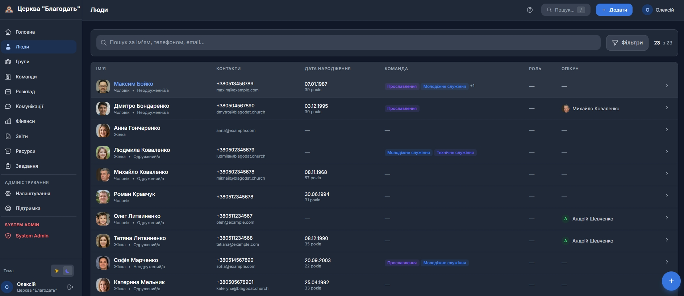Expand Максим Бойко row chevron
The image size is (684, 296).
pyautogui.click(x=667, y=86)
